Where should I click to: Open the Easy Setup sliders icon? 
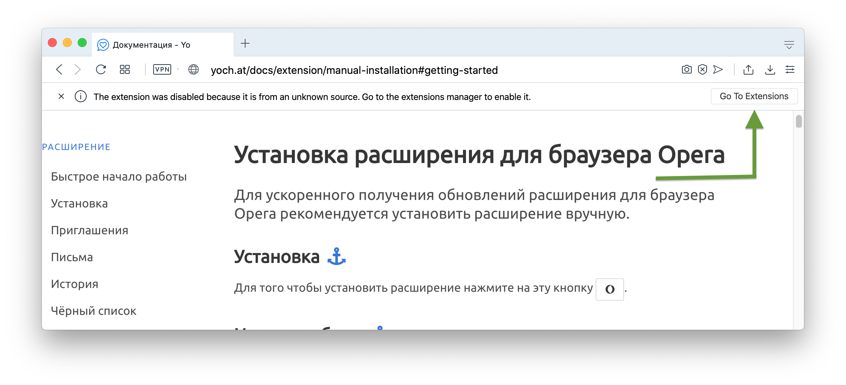(x=790, y=69)
